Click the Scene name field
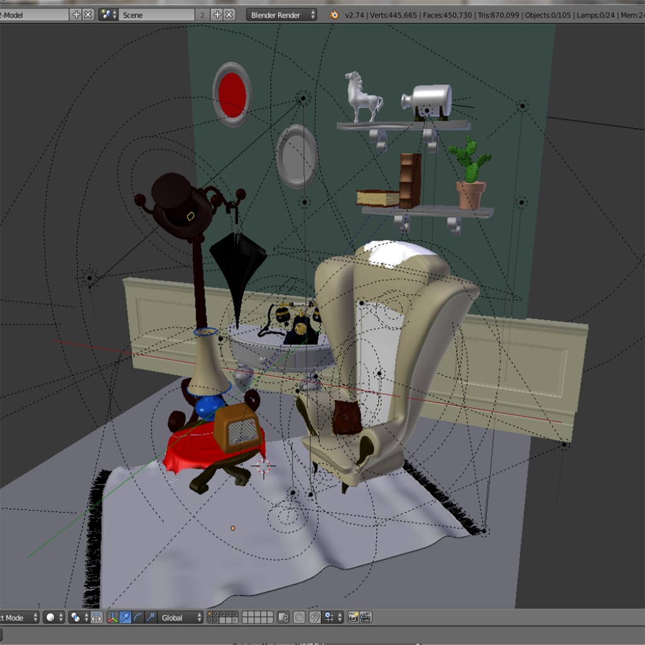Screen dimensions: 645x645 [x=157, y=14]
